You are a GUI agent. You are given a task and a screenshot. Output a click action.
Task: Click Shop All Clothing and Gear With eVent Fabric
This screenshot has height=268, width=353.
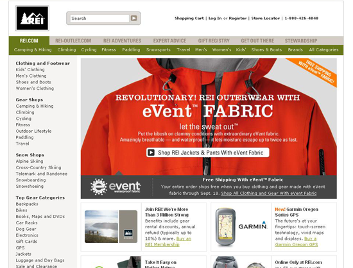coord(269,194)
